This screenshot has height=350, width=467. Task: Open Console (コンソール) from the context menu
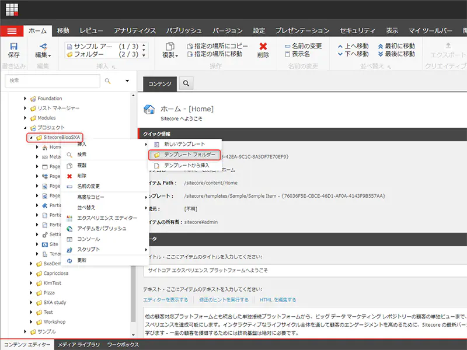tap(105, 239)
